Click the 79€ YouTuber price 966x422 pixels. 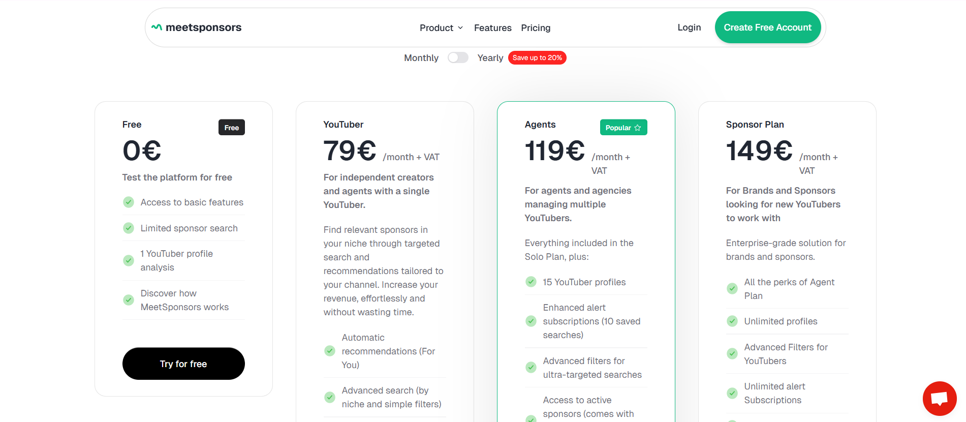[x=350, y=151]
